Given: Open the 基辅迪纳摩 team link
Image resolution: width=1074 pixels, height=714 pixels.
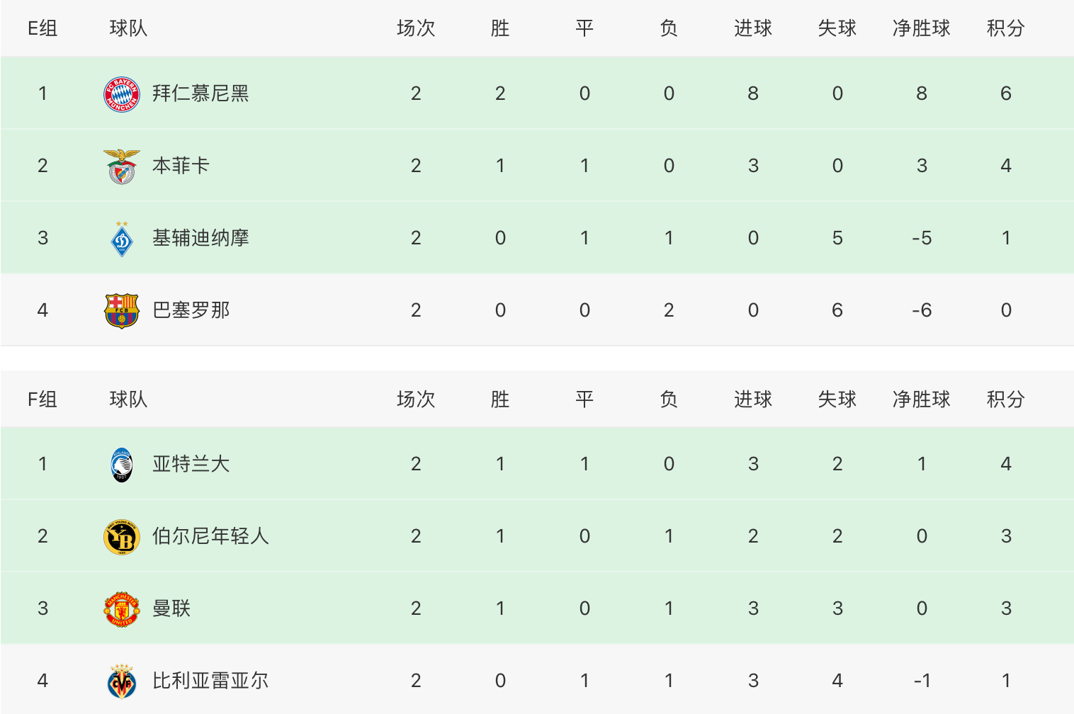Looking at the screenshot, I should (x=200, y=238).
